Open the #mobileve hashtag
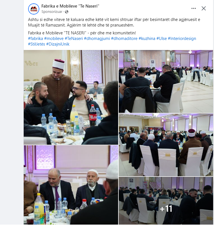This screenshot has height=226, width=214. click(x=54, y=39)
